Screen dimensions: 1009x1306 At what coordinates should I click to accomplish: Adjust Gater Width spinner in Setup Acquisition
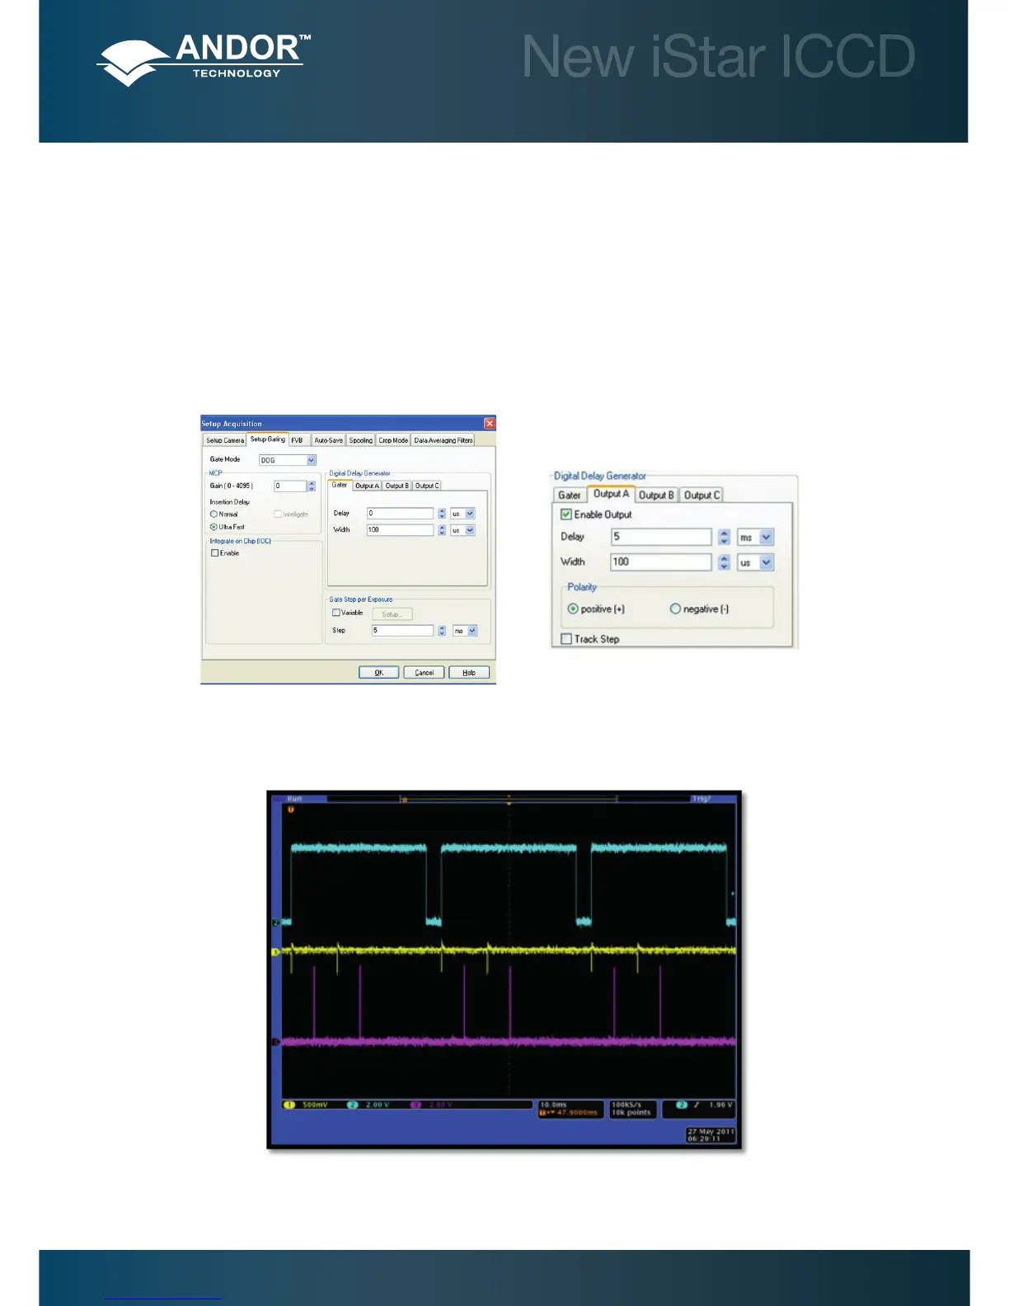coord(442,530)
